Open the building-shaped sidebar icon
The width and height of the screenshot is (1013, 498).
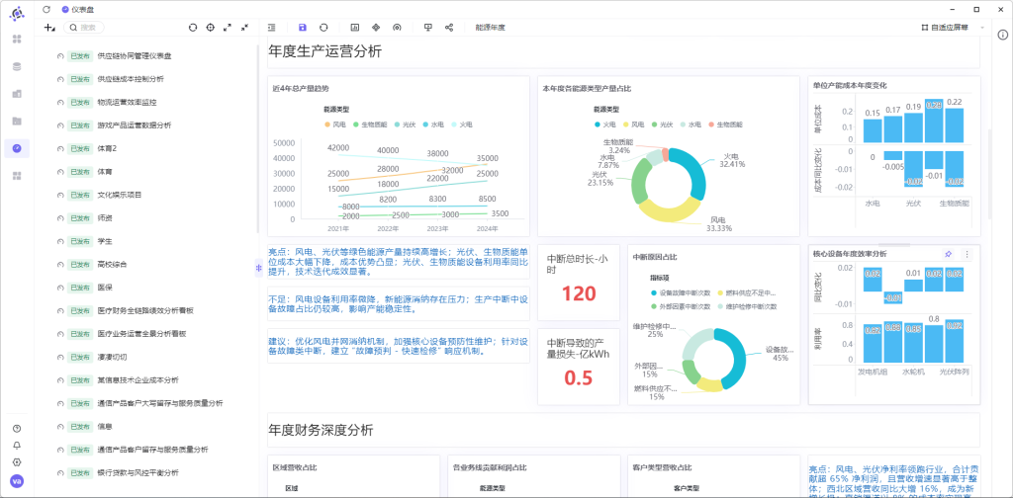[x=17, y=94]
